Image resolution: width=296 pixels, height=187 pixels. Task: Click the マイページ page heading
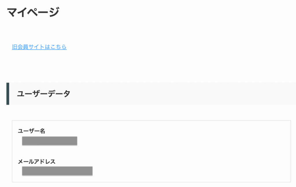point(34,11)
